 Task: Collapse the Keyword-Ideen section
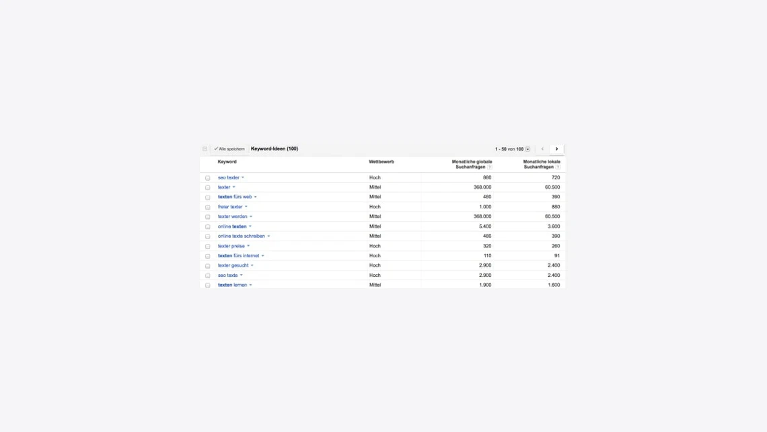click(x=205, y=149)
